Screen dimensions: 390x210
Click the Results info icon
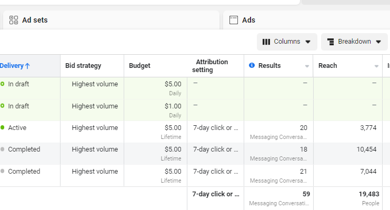click(252, 65)
